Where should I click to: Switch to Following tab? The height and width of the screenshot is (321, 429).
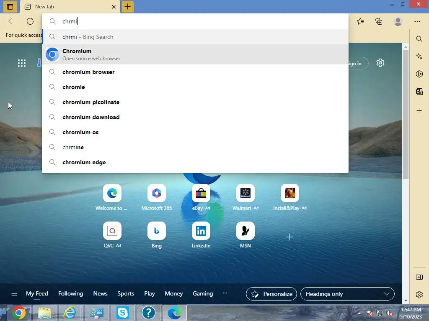[70, 294]
